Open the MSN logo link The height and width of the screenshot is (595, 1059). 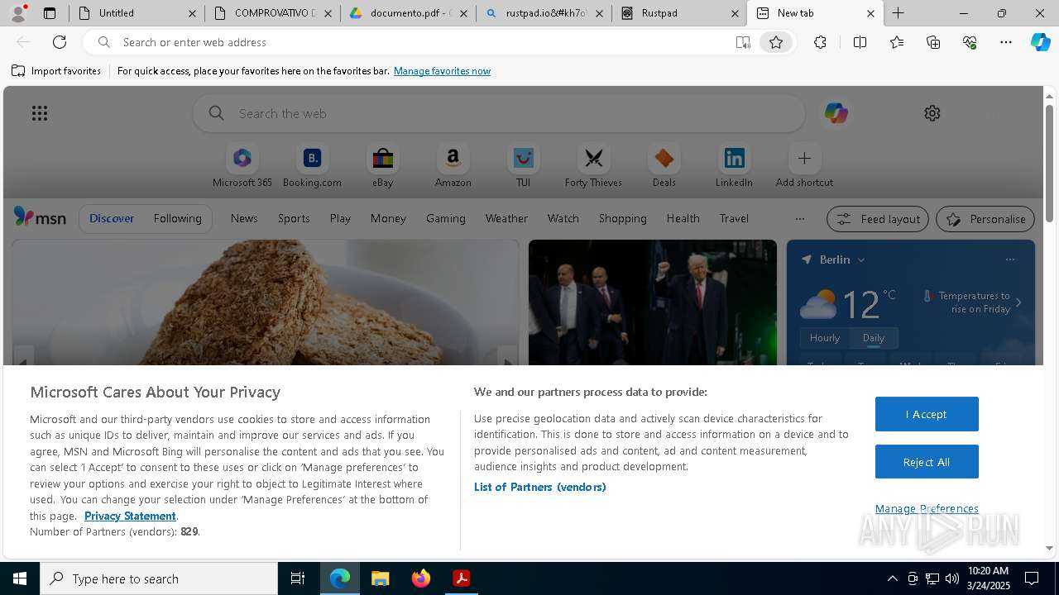(40, 217)
